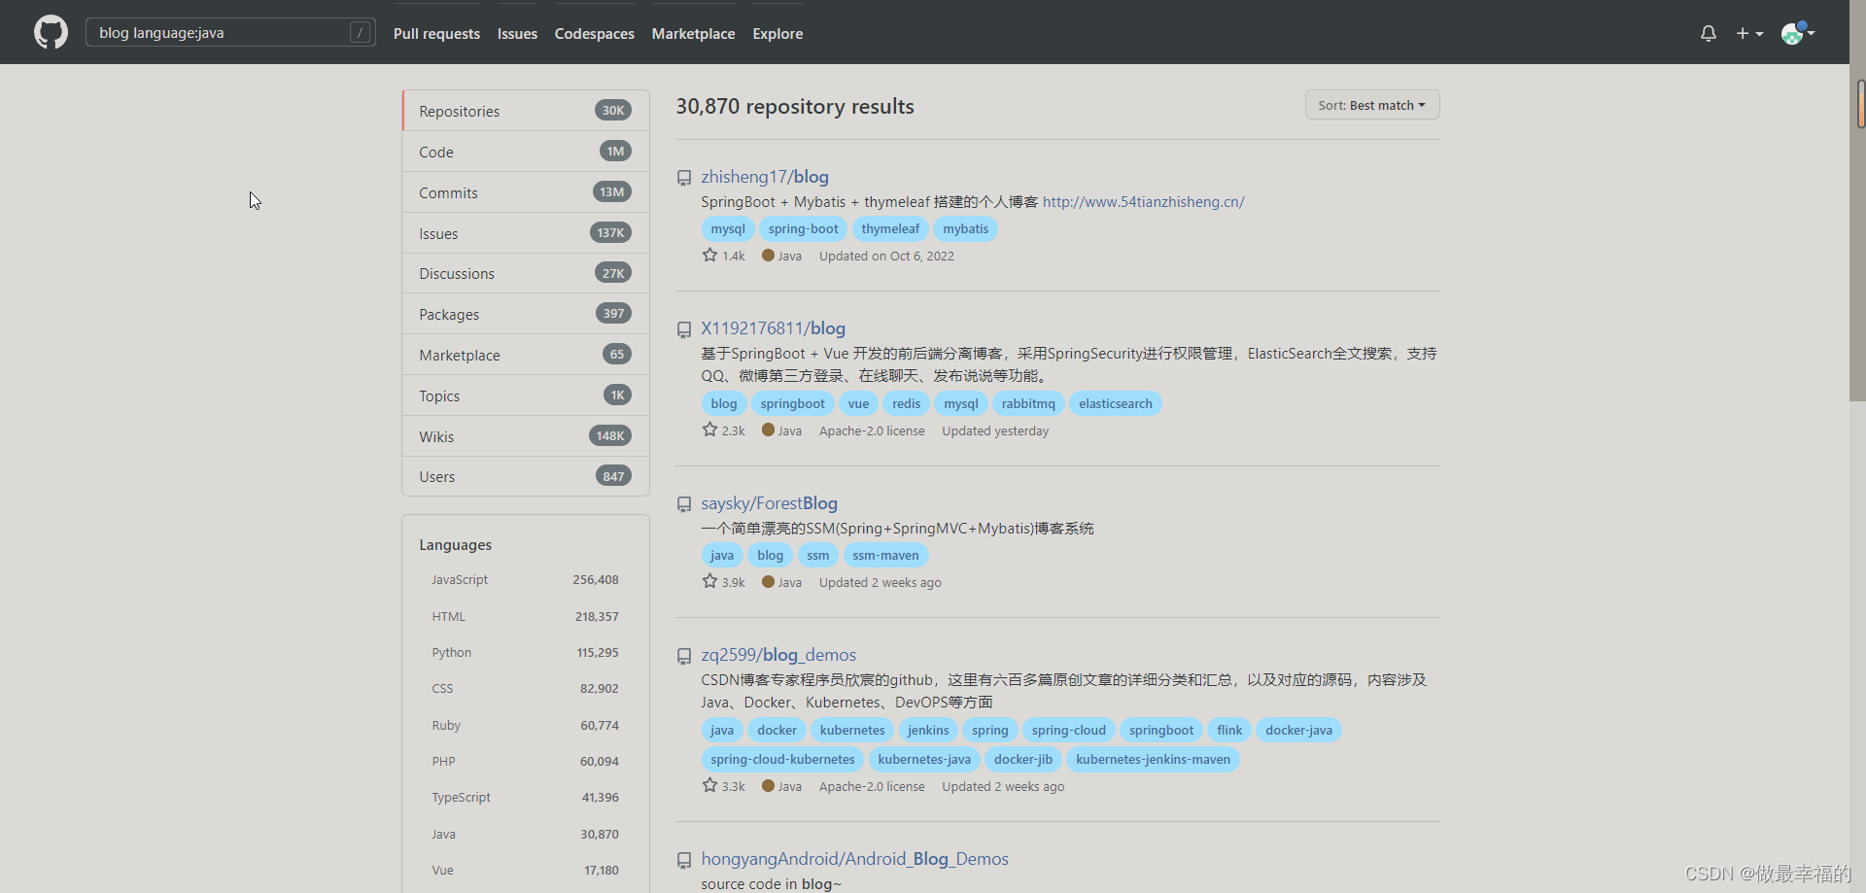Filter by Vue language
This screenshot has width=1866, height=893.
525,870
